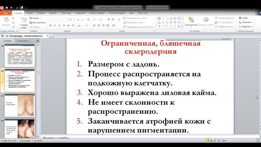Image resolution: width=261 pixels, height=147 pixels.
Task: Click the zoom in plus button
Action: coord(253,140)
